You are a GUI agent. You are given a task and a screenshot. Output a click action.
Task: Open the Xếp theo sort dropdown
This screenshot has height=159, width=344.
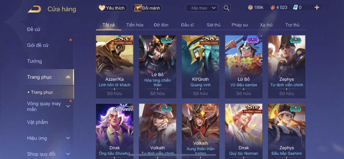coord(202,8)
